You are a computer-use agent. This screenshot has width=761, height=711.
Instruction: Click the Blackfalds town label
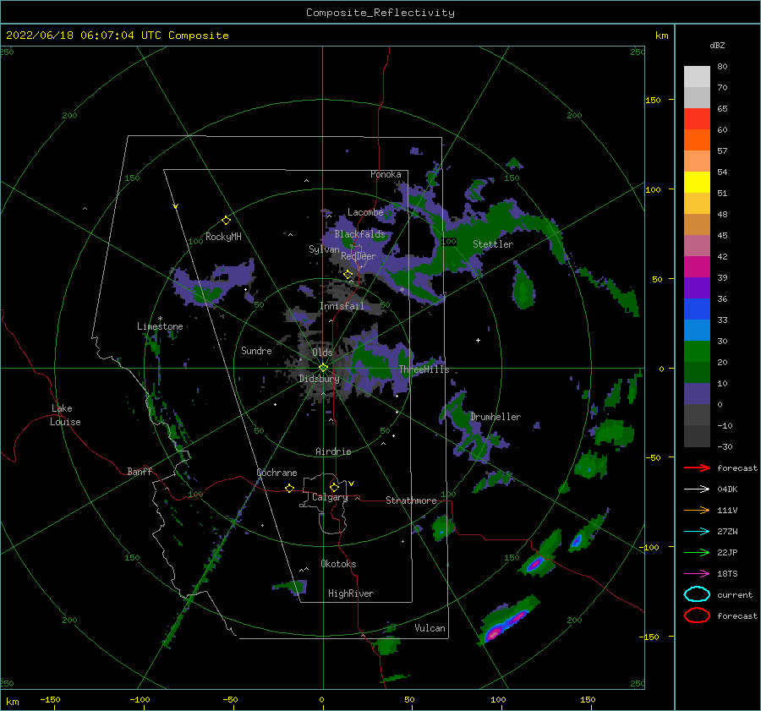tap(359, 234)
